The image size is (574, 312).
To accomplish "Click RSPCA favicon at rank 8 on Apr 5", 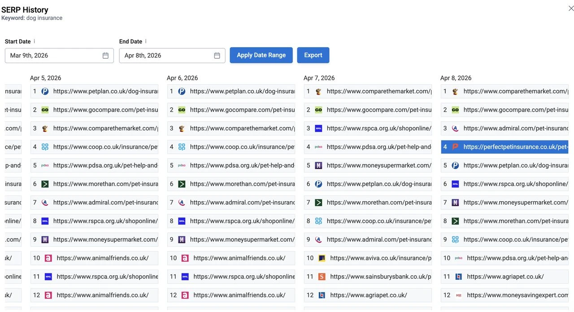I will [x=45, y=221].
